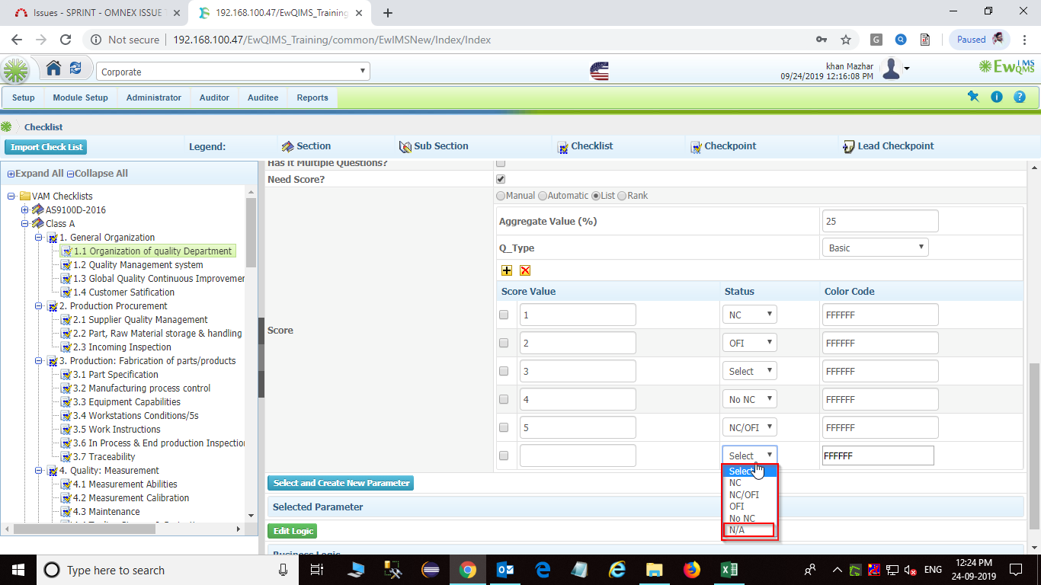Toggle Has It Multiple Questions checkbox
Screen dimensions: 1041x585
(x=501, y=163)
